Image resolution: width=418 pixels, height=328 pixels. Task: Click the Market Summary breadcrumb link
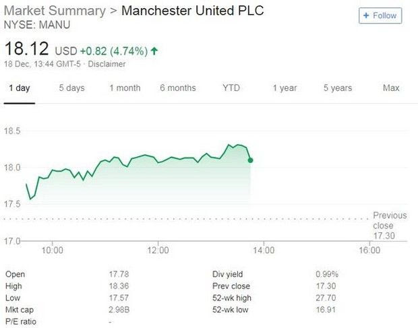55,11
